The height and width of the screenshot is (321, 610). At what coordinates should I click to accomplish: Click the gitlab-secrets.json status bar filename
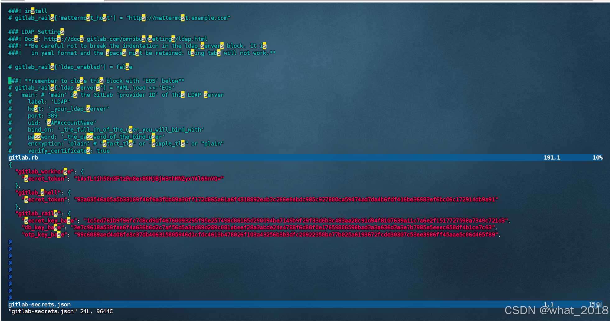39,305
